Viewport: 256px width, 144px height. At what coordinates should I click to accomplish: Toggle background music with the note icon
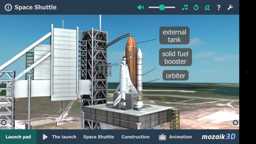[185, 7]
